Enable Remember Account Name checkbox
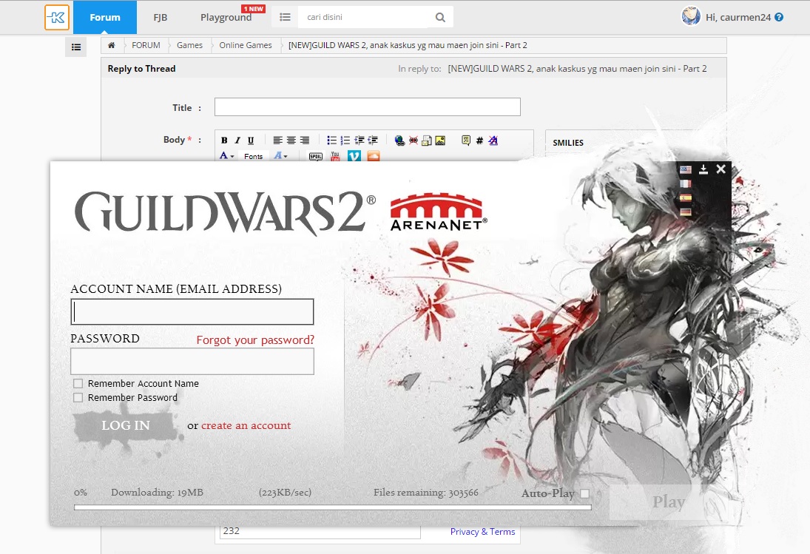The height and width of the screenshot is (554, 810). pyautogui.click(x=78, y=384)
